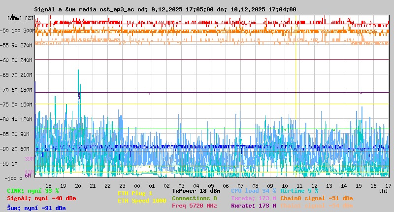Click the graph title "Signál a šum radia ost_ap3_ac"
394x212 pixels.
coord(82,9)
